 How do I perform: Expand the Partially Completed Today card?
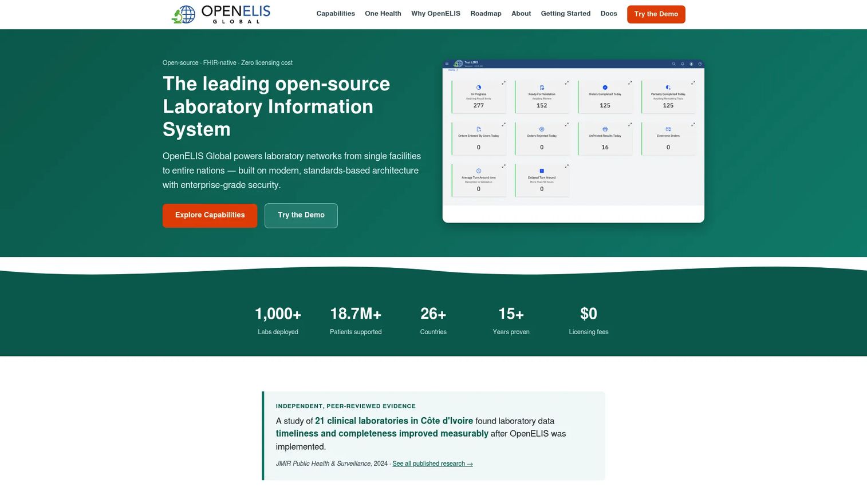pos(693,83)
